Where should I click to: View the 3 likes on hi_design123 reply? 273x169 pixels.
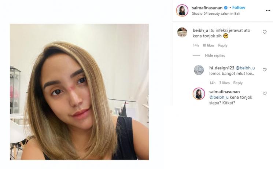(x=224, y=83)
